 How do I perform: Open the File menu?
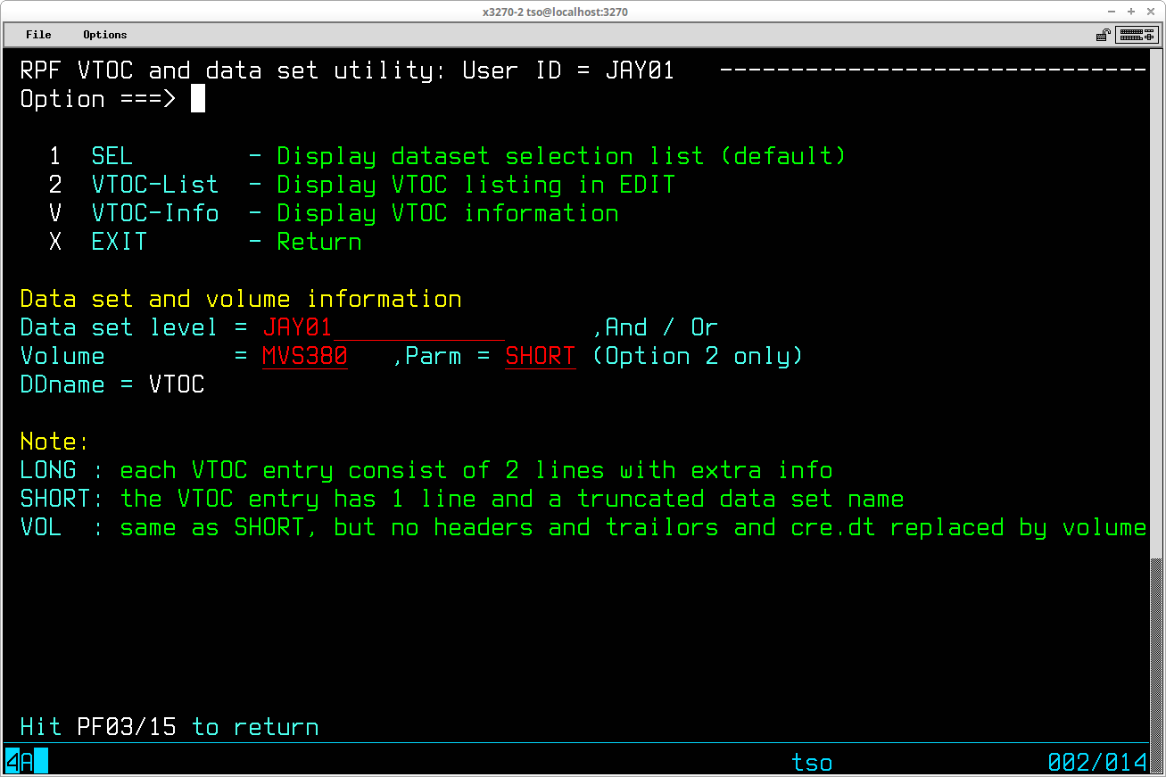tap(38, 35)
